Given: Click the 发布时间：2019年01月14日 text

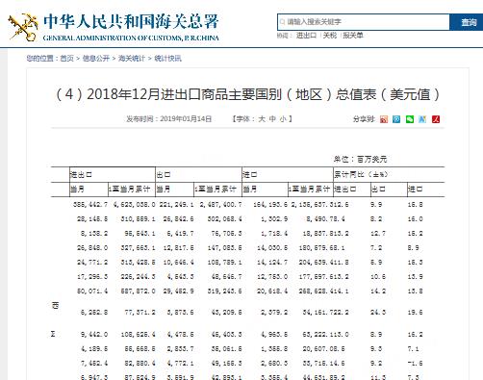Looking at the screenshot, I should tap(169, 119).
